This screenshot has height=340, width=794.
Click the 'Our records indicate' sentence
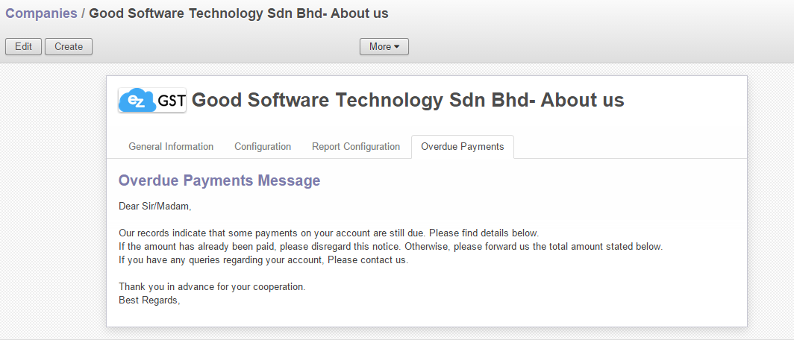[328, 233]
